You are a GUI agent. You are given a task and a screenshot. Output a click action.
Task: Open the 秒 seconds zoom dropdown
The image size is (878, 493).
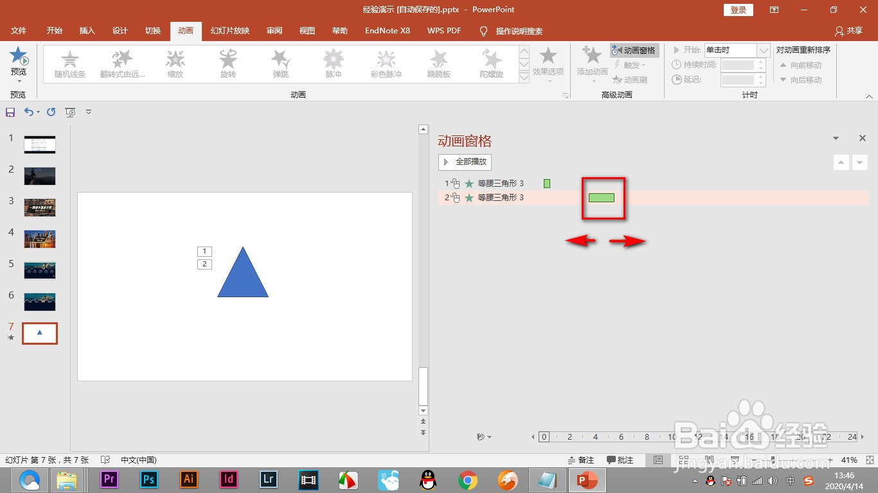tap(485, 437)
